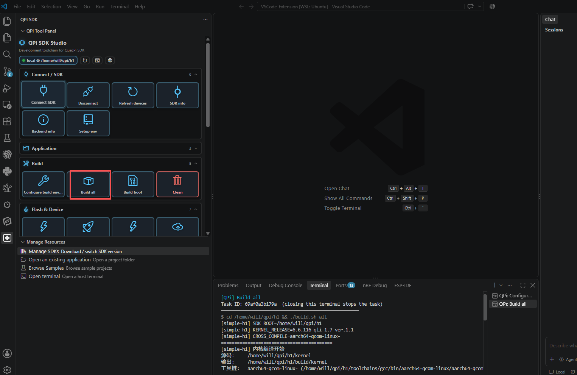Click the red Clean tile
This screenshot has width=577, height=375.
[x=177, y=184]
